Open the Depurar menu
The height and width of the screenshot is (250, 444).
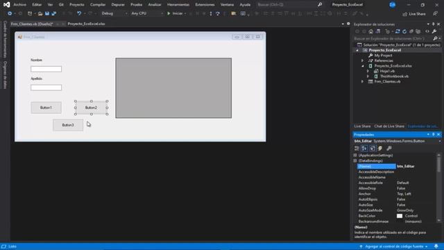(x=118, y=5)
